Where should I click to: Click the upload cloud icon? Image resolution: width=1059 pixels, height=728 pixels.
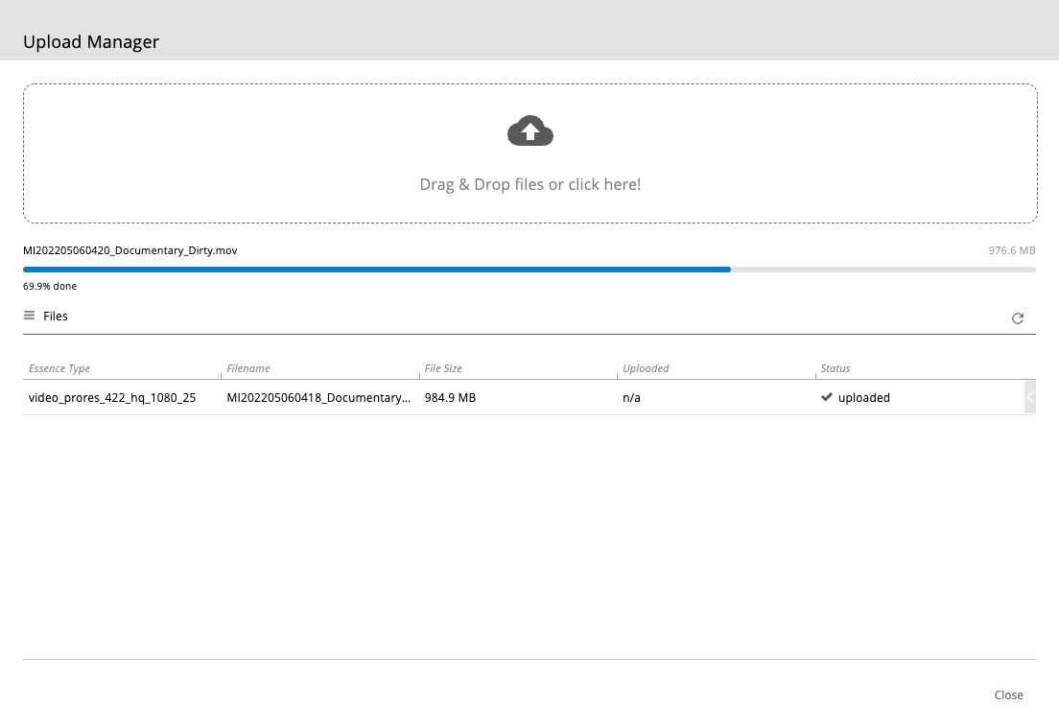tap(530, 130)
